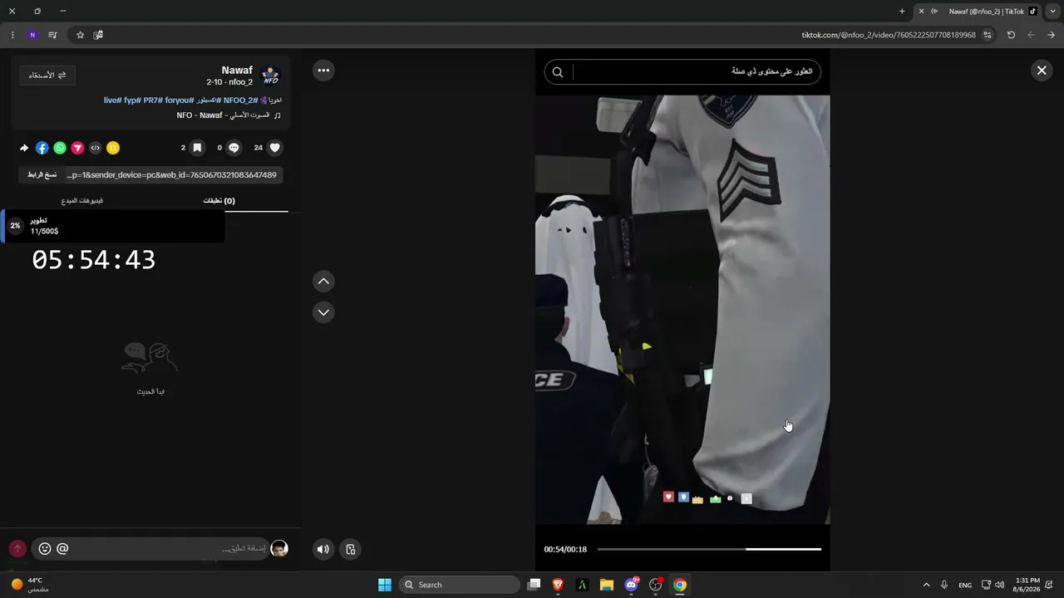Screen dimensions: 1064x598
Task: Open Brave browser from the taskbar
Action: 559,585
